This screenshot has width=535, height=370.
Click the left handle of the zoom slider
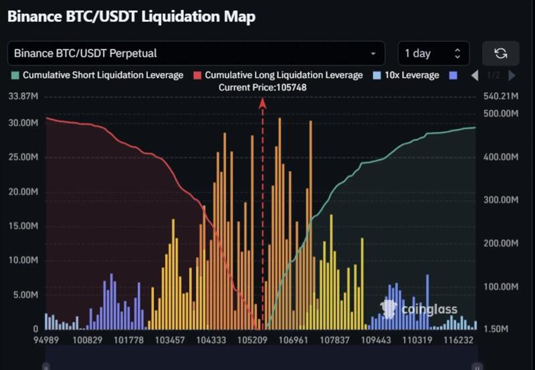(46, 366)
